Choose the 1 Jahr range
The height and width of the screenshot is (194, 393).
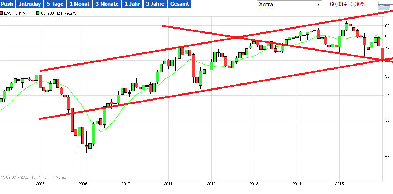tap(133, 4)
